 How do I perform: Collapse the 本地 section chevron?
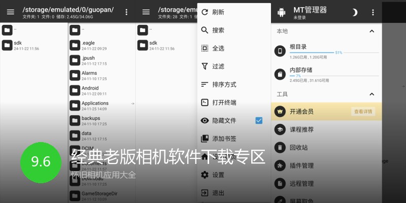tap(372, 31)
